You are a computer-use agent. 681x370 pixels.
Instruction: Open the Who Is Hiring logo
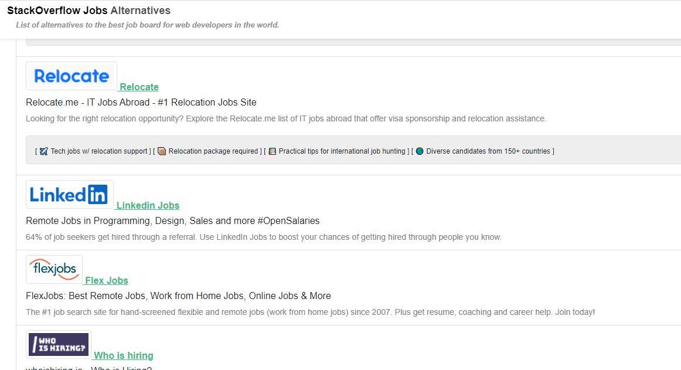point(59,344)
